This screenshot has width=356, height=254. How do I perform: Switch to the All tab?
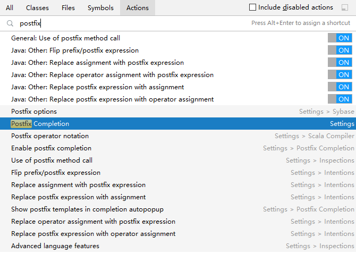coord(10,8)
